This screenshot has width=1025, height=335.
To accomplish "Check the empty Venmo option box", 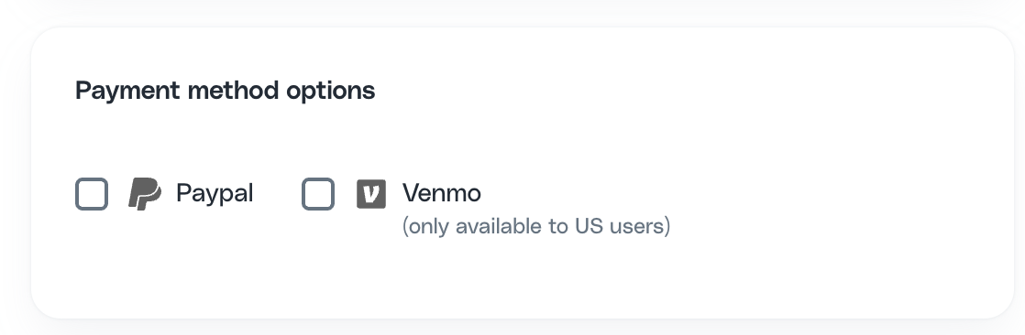I will click(x=318, y=194).
